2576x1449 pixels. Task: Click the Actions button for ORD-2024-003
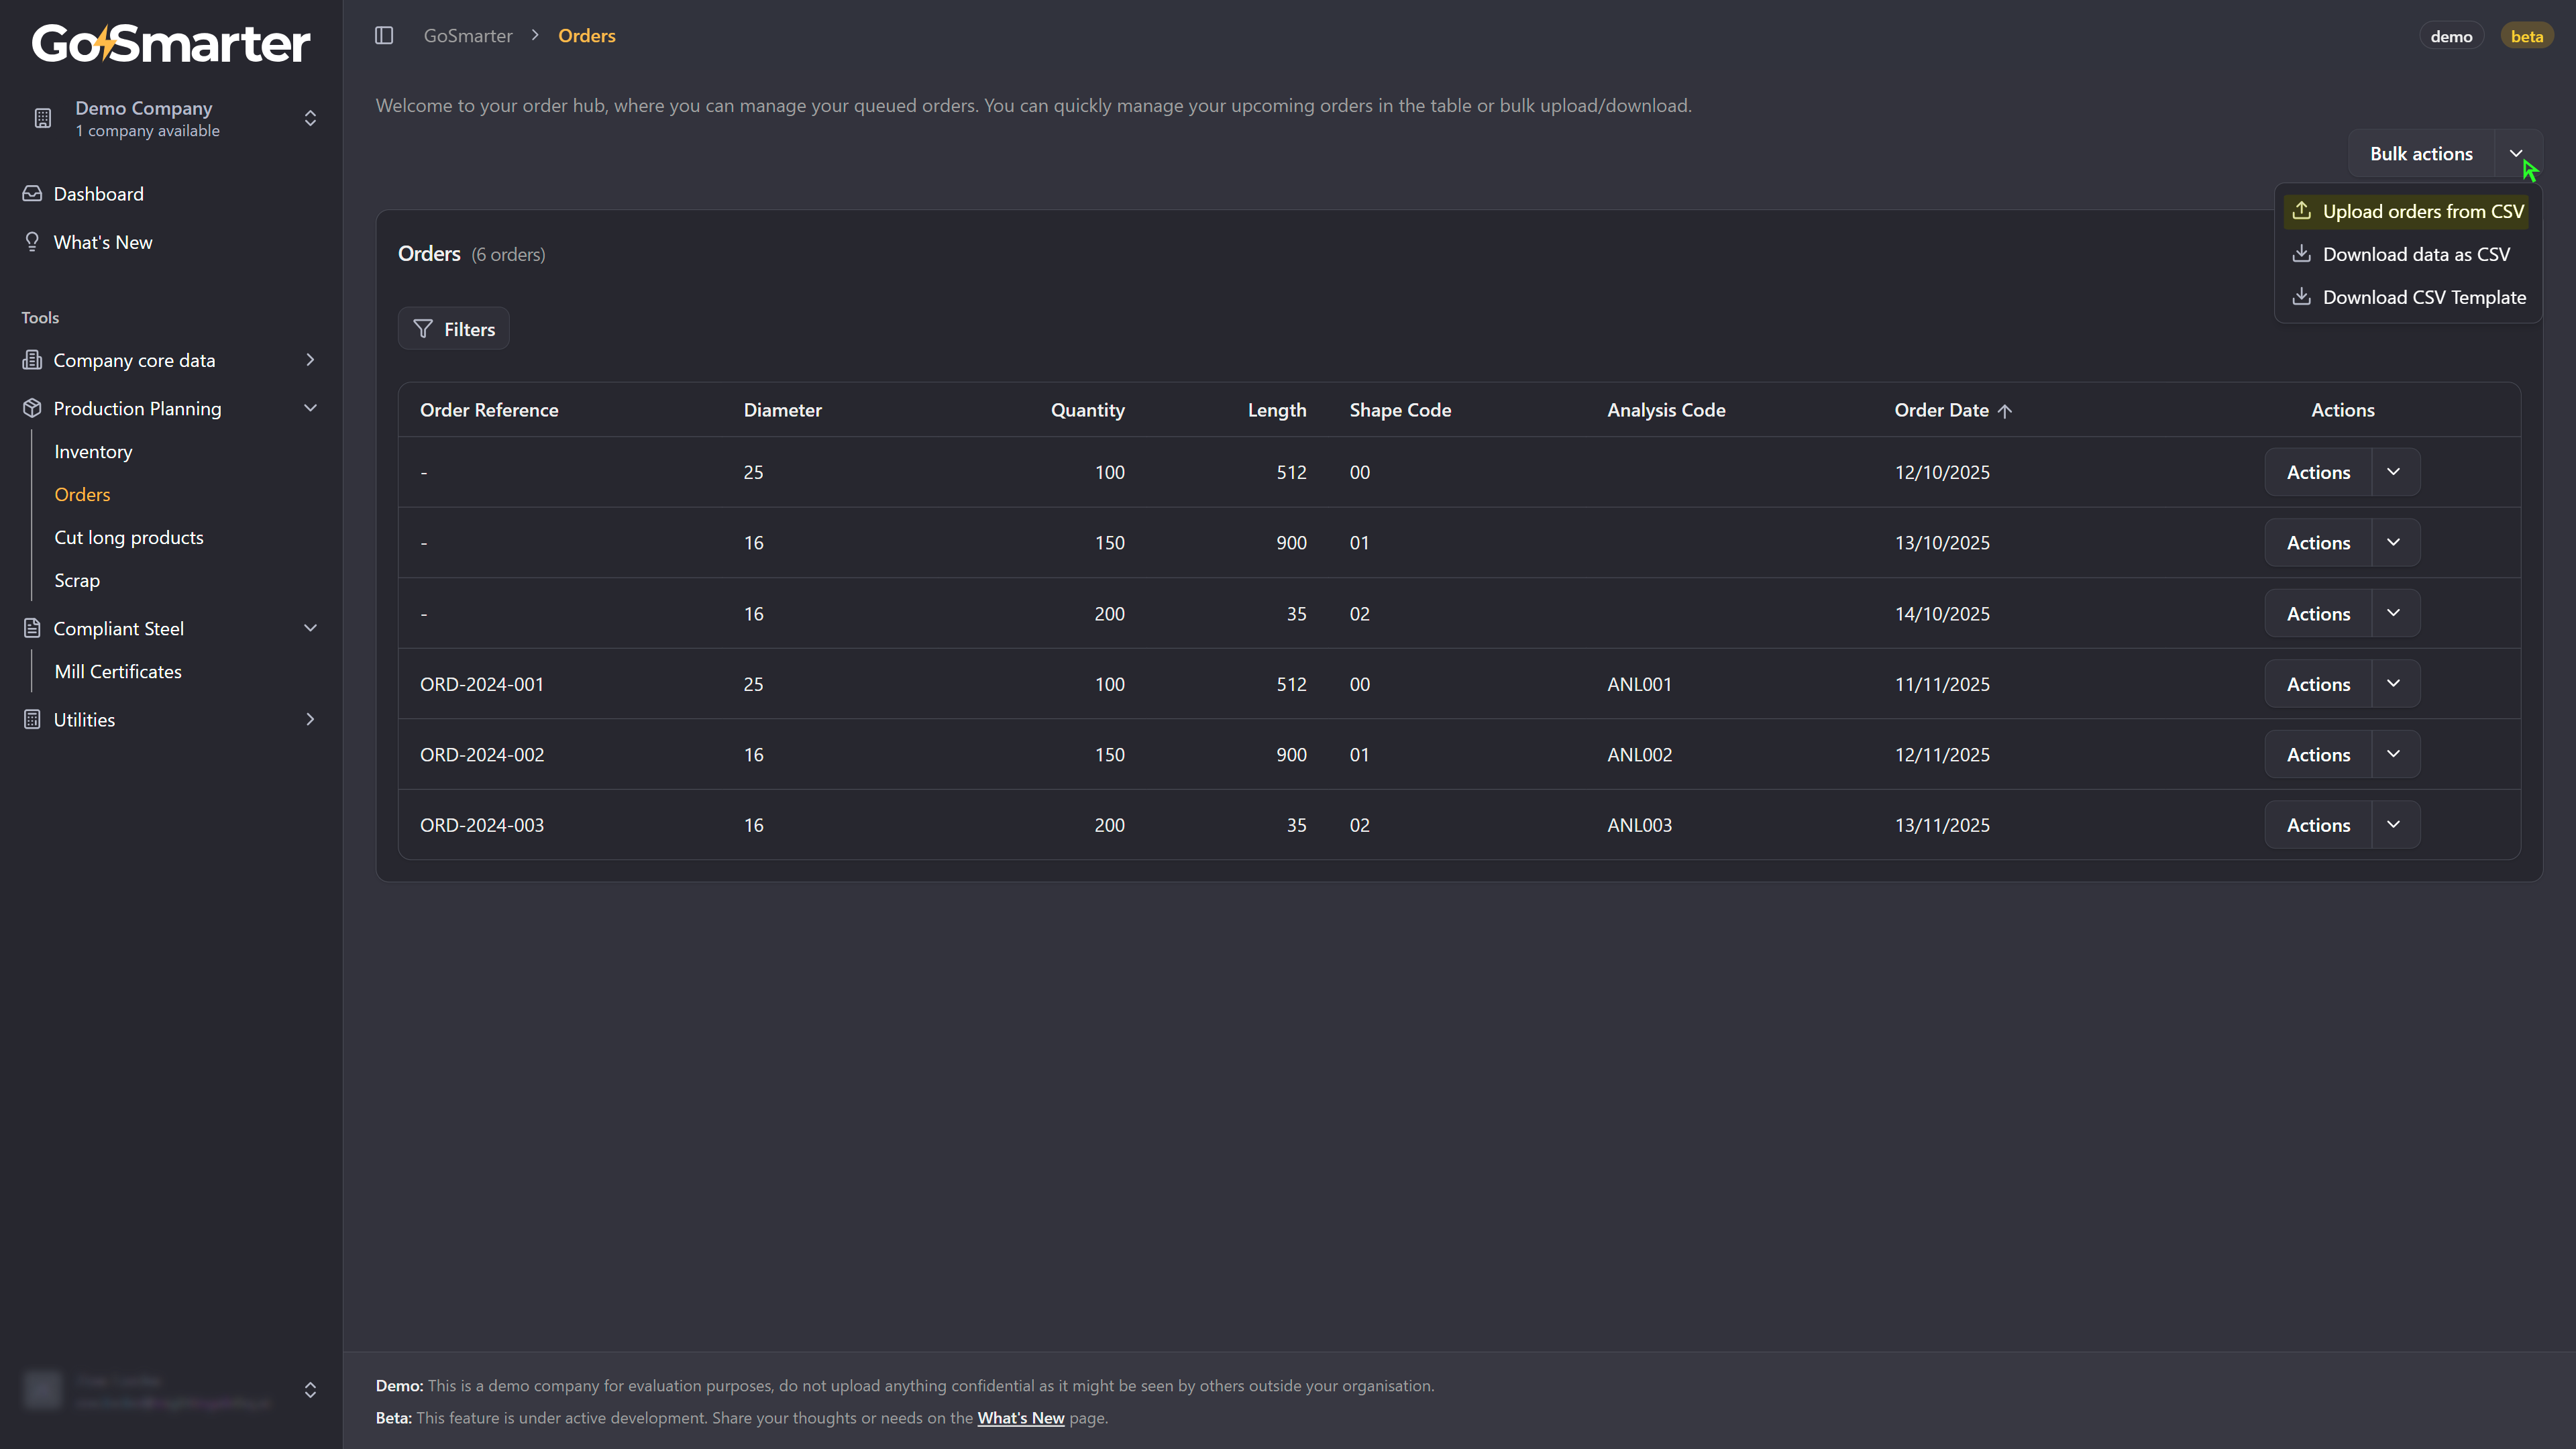click(x=2318, y=825)
